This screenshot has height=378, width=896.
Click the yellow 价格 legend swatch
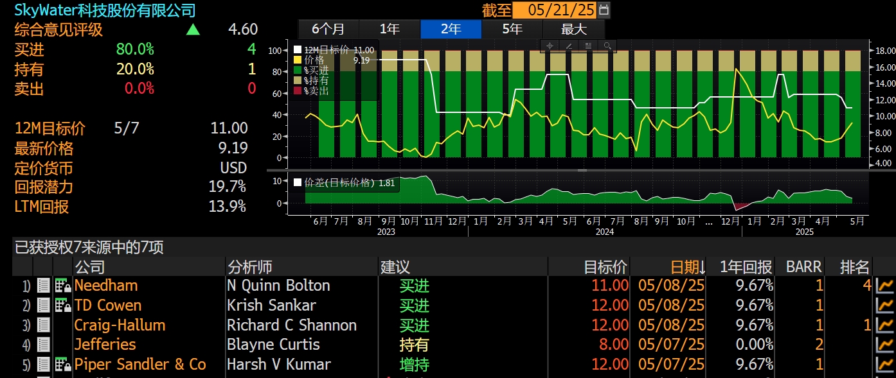298,60
